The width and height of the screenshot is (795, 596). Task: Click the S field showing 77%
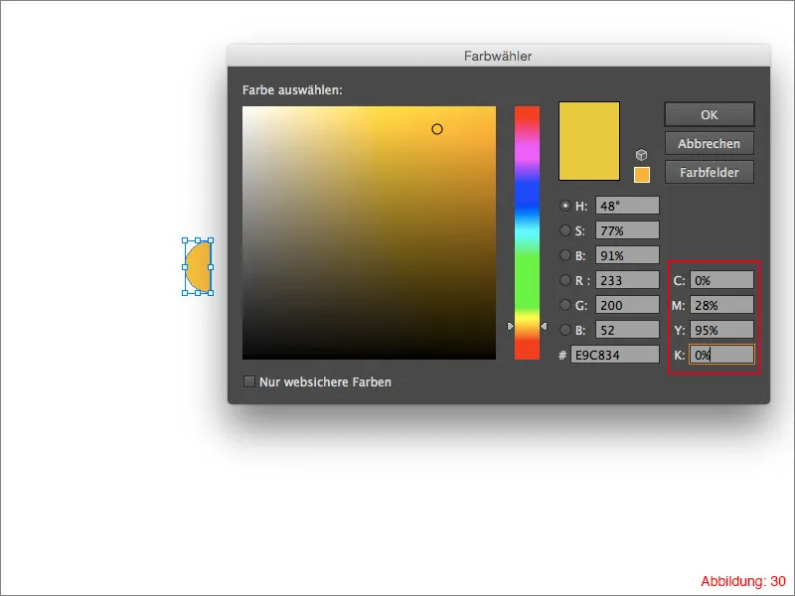coord(627,230)
